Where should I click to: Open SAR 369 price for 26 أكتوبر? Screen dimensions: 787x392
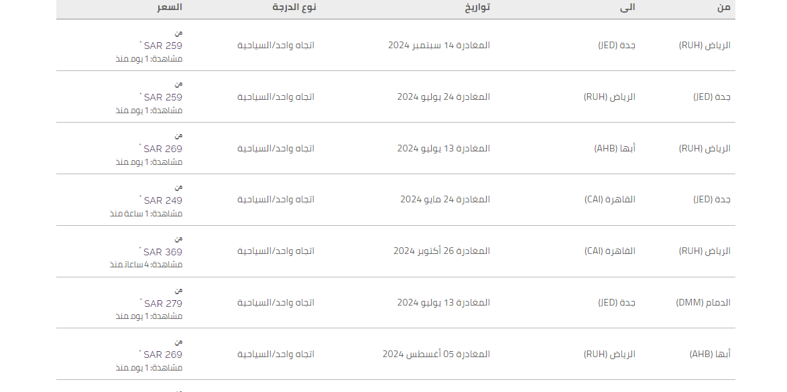[163, 252]
